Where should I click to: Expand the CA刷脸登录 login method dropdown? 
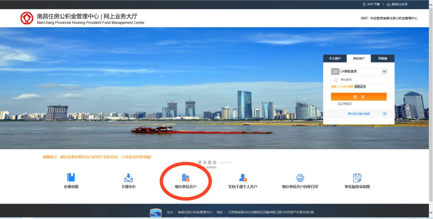[x=384, y=71]
